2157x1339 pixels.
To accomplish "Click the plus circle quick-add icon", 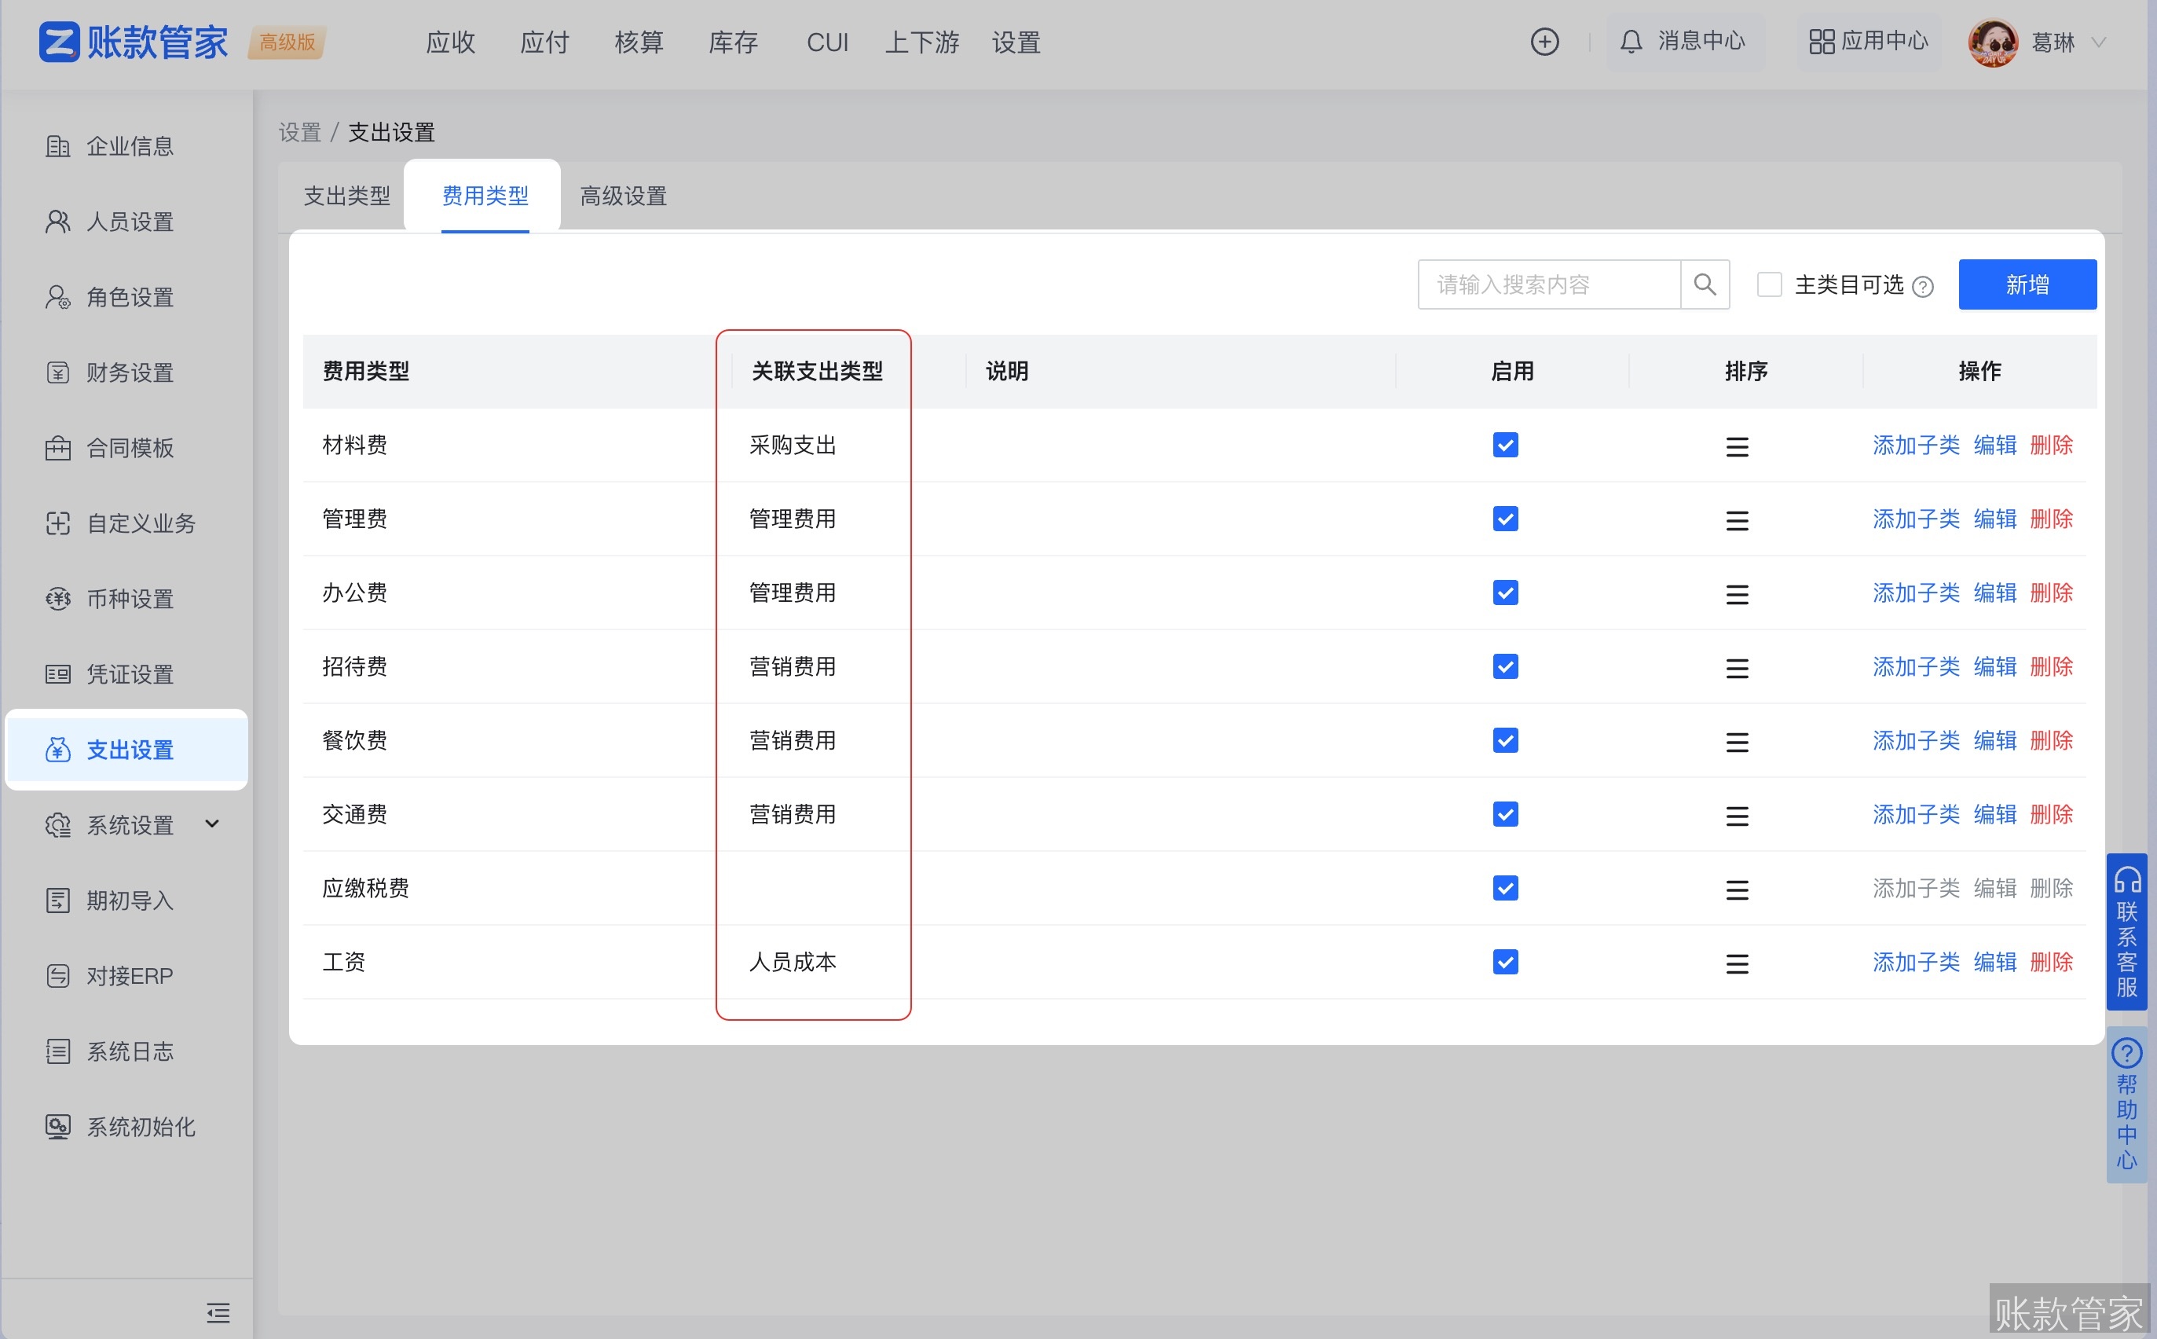I will tap(1544, 42).
